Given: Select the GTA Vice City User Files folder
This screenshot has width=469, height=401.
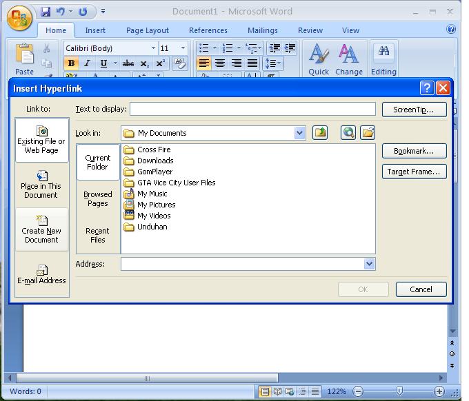Looking at the screenshot, I should coord(170,183).
